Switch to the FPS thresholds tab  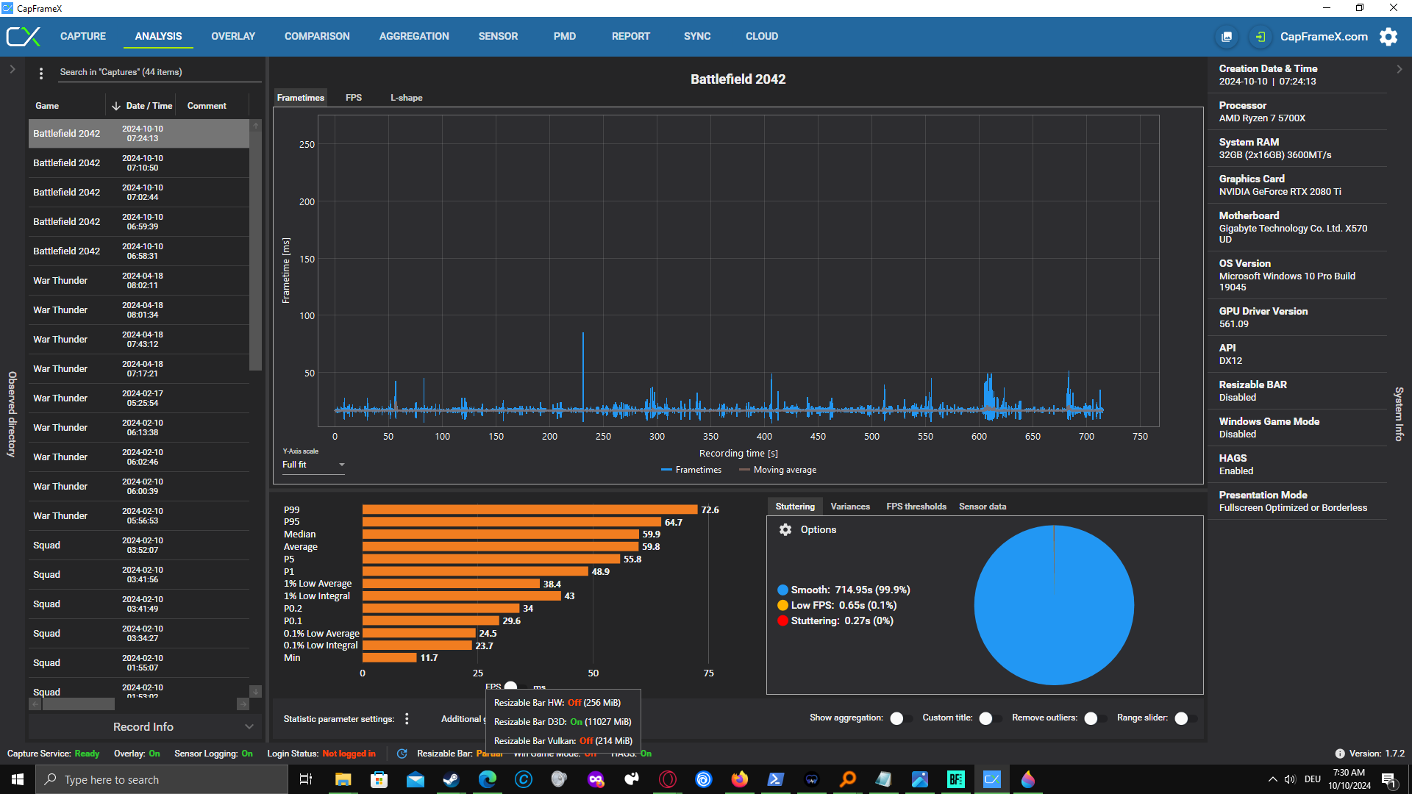point(916,507)
